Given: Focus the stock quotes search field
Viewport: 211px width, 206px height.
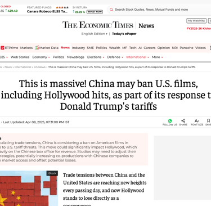Looking at the screenshot, I should (x=159, y=10).
